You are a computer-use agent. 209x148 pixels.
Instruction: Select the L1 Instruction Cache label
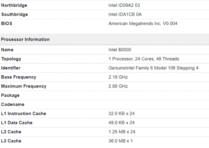(23, 114)
